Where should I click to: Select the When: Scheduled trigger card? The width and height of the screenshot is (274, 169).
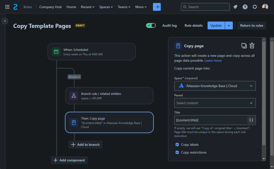tap(92, 52)
